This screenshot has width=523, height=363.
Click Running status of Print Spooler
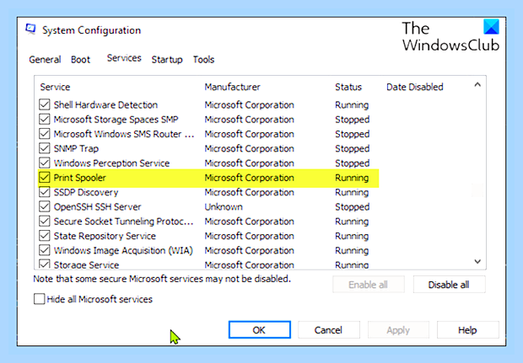352,178
